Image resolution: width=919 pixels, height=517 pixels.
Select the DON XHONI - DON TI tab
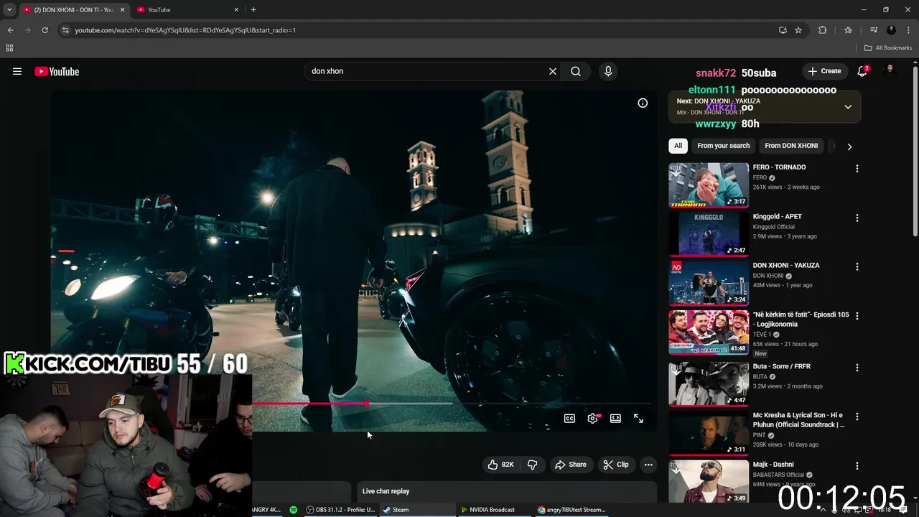click(x=73, y=10)
